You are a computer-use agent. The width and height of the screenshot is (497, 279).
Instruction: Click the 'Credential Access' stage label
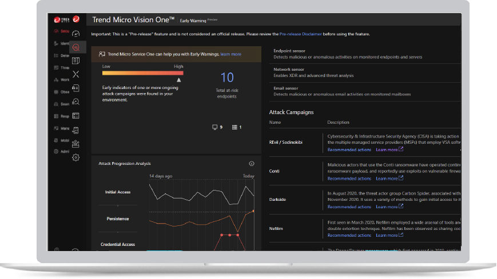pyautogui.click(x=118, y=245)
